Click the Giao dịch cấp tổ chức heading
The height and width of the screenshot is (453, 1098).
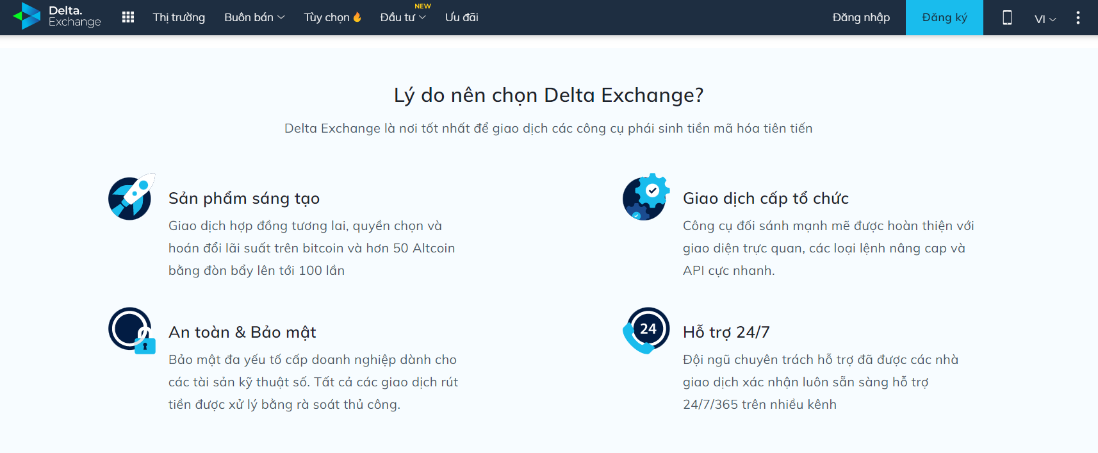point(766,199)
